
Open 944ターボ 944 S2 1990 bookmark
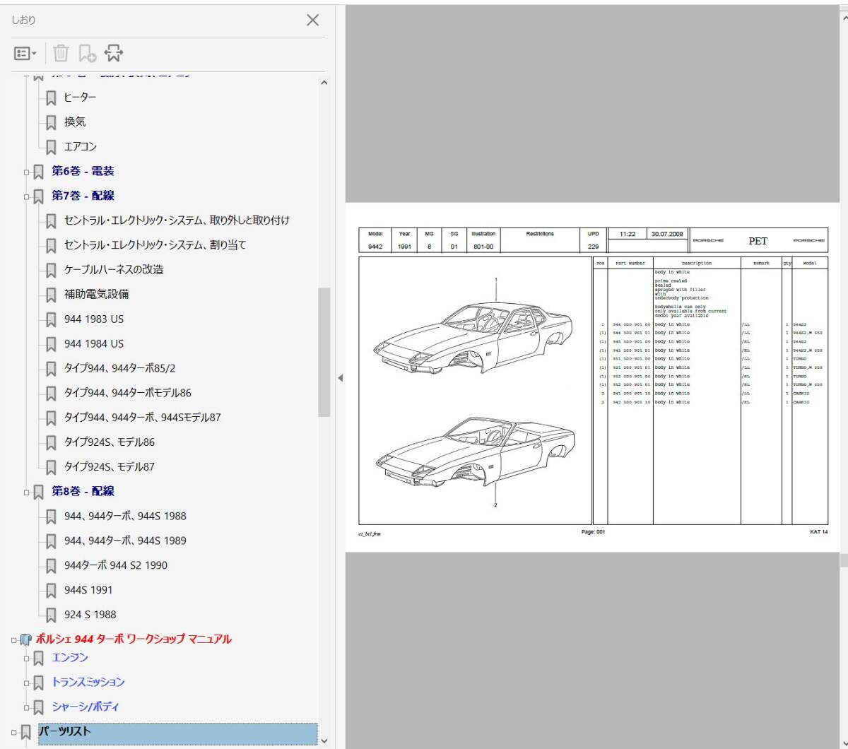pos(116,565)
